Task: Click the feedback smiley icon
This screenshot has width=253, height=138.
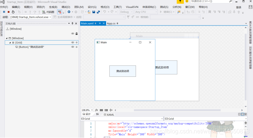Action: click(x=187, y=1)
